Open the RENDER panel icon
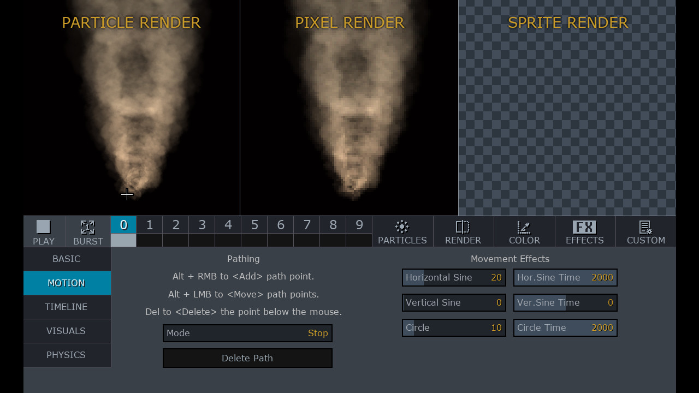Image resolution: width=699 pixels, height=393 pixels. pos(463,231)
